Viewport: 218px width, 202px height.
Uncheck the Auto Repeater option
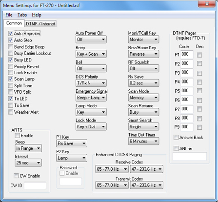click(11, 34)
